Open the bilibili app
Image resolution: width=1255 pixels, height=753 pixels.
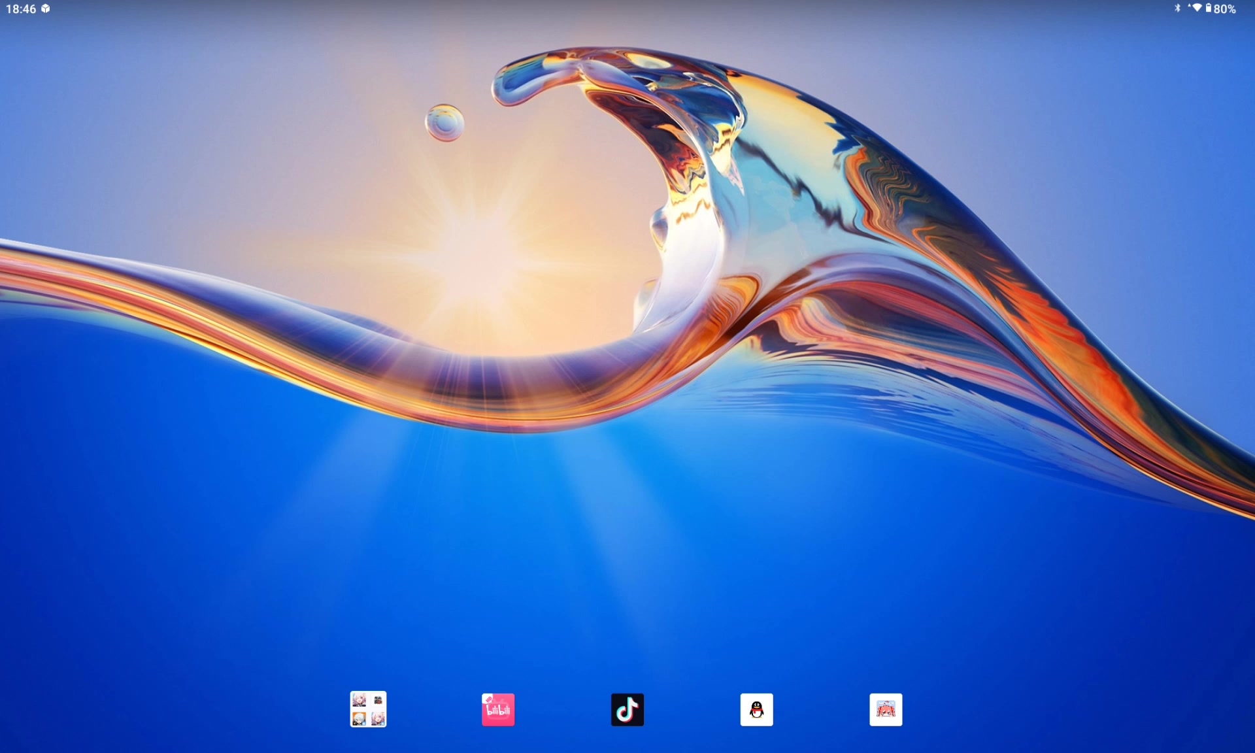(x=497, y=709)
